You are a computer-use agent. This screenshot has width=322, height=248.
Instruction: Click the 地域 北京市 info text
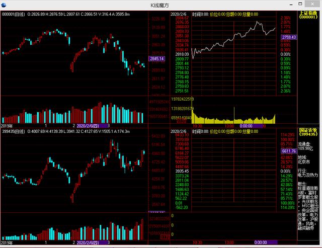click(304, 159)
